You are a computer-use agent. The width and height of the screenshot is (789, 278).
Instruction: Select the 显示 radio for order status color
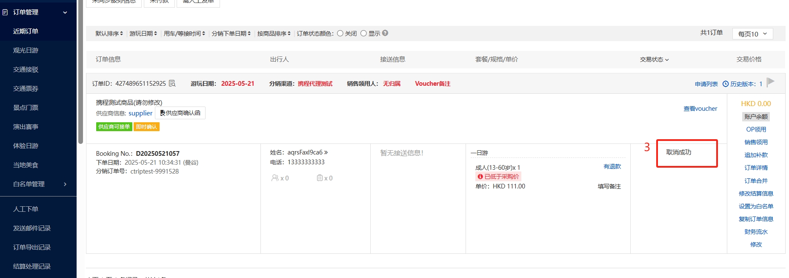tap(363, 33)
